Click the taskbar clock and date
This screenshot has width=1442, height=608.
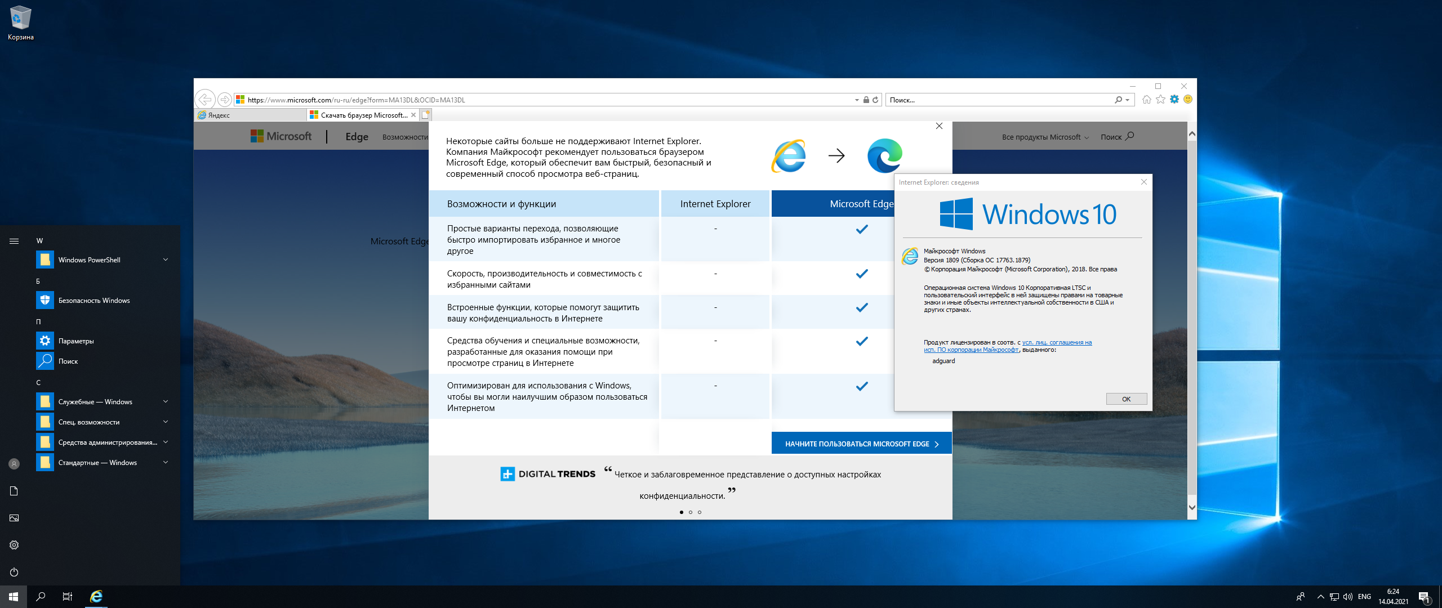click(1393, 597)
